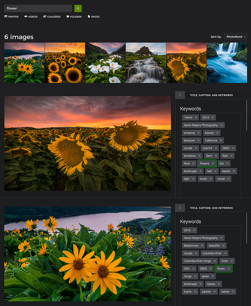Switch to the Pages tab

(x=94, y=17)
